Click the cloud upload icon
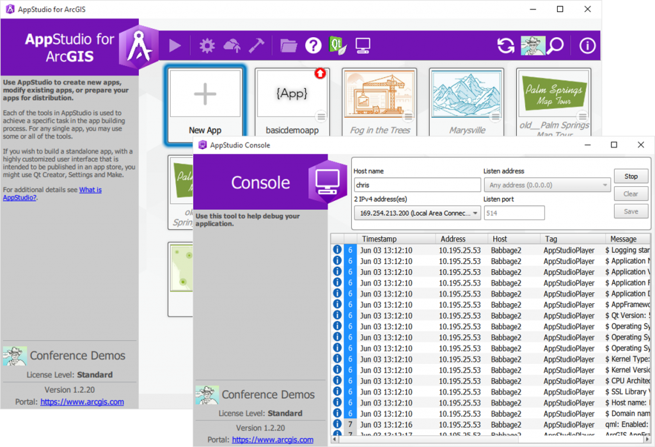Image resolution: width=655 pixels, height=447 pixels. coord(232,45)
